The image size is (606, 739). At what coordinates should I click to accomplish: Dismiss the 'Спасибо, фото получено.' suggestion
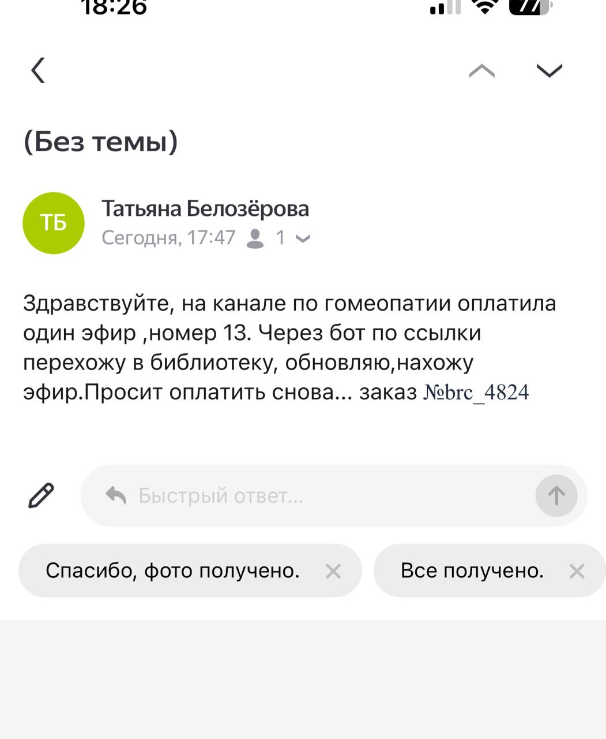click(x=333, y=571)
